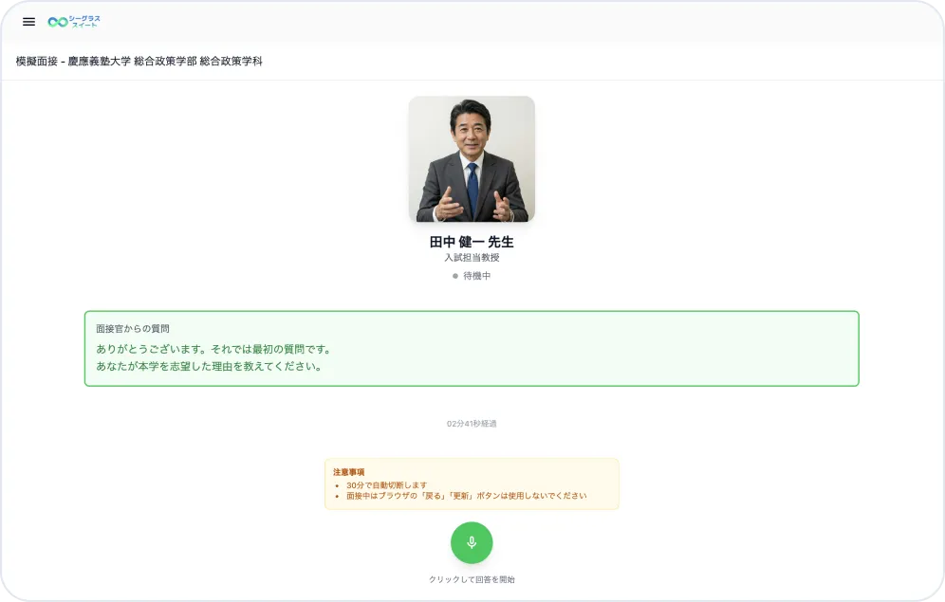This screenshot has width=945, height=602.
Task: Open the hamburger menu
Action: point(28,22)
